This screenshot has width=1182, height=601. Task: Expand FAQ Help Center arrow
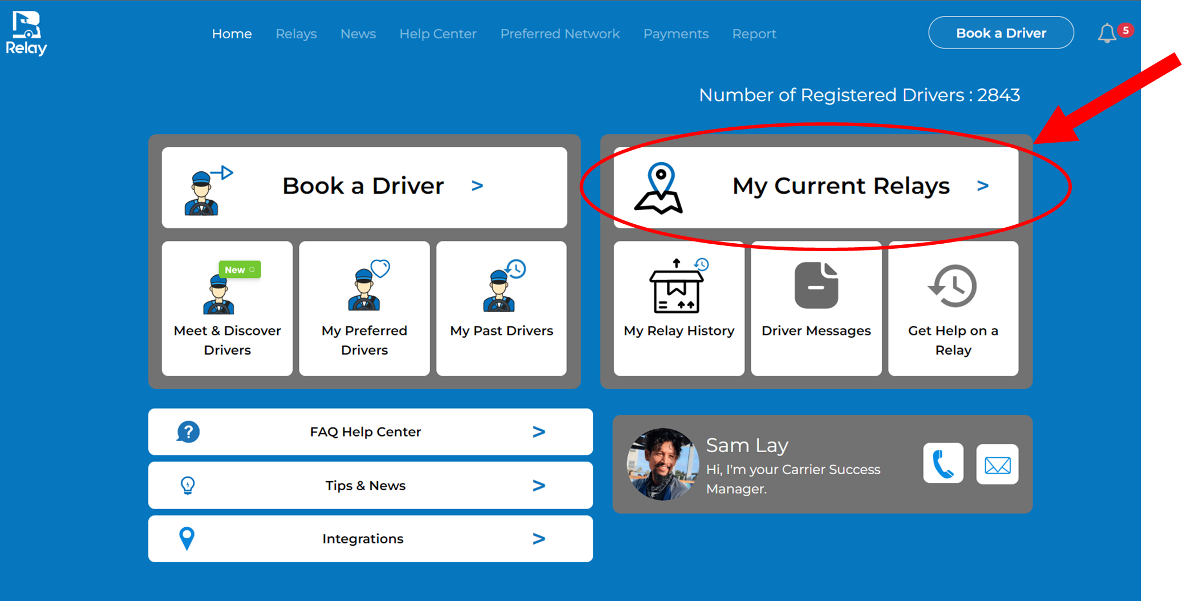[x=539, y=432]
